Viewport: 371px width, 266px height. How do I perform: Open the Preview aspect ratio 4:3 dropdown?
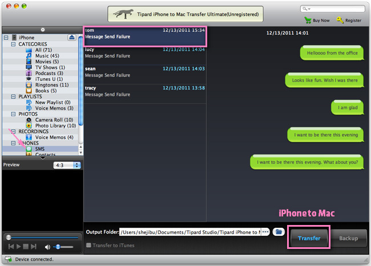(x=67, y=165)
